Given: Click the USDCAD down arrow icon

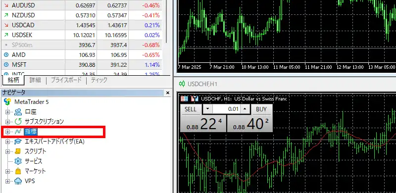Looking at the screenshot, I should point(6,25).
